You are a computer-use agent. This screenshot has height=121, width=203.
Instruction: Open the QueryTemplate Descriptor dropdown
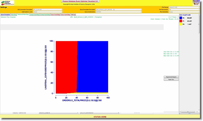(x=119, y=10)
